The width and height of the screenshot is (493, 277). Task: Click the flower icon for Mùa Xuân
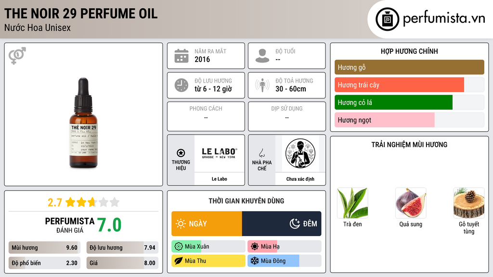[x=179, y=247]
